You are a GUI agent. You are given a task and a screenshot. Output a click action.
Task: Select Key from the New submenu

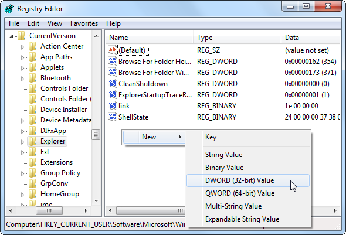click(x=248, y=137)
